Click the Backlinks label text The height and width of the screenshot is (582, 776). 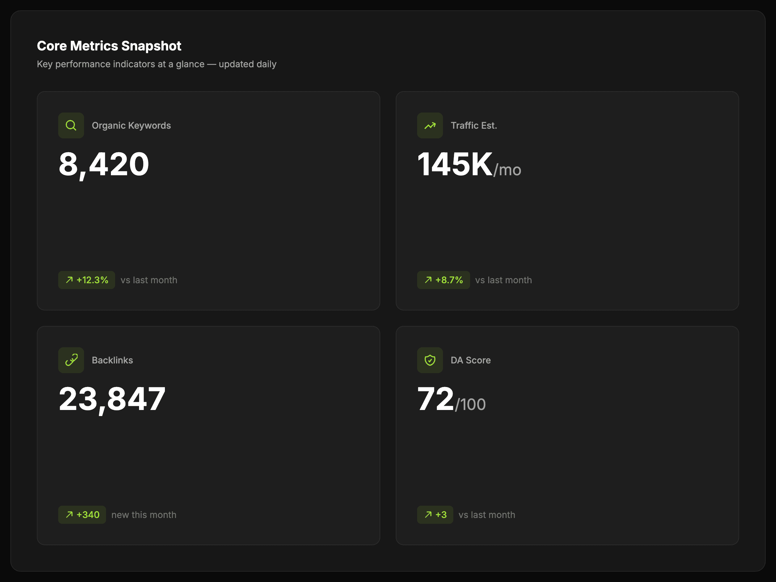pyautogui.click(x=112, y=360)
